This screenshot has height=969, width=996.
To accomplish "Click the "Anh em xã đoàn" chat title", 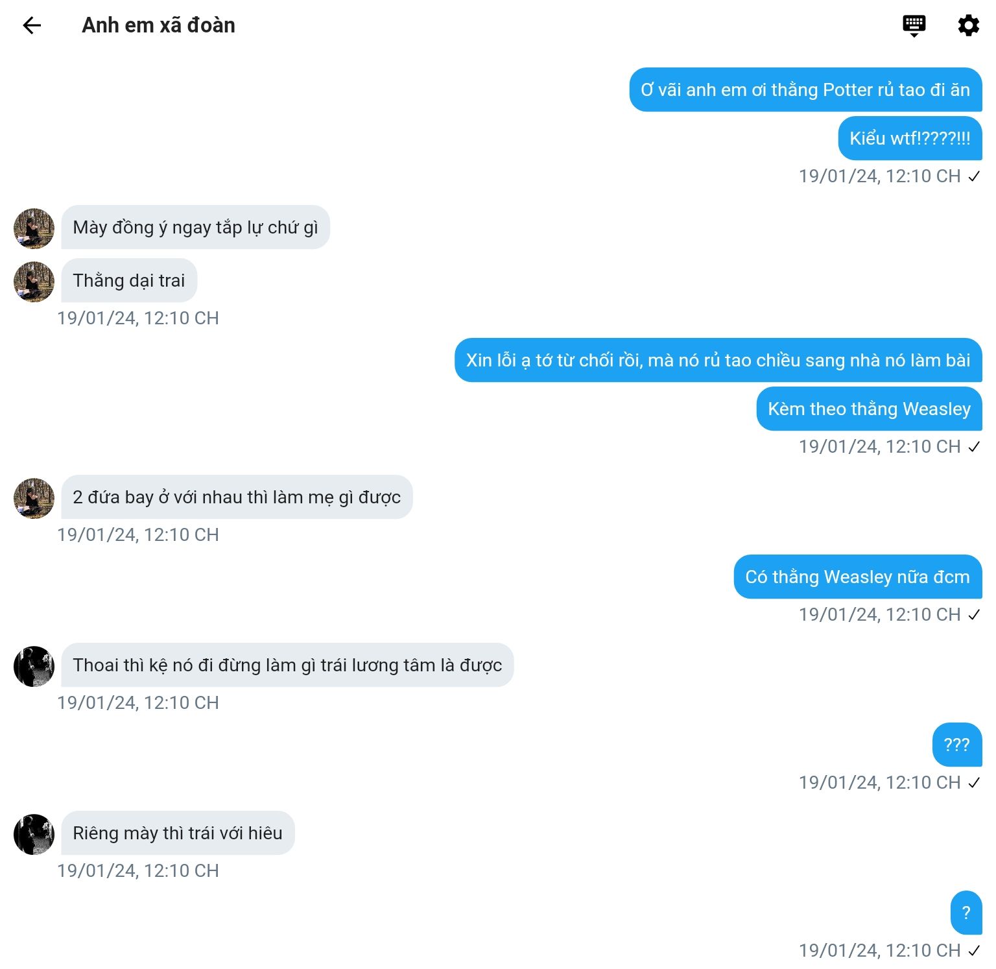I will pos(158,25).
